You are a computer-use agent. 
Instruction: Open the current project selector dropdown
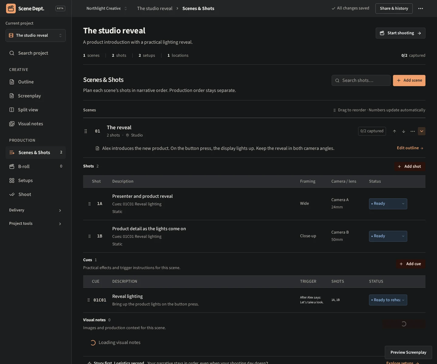coord(36,35)
